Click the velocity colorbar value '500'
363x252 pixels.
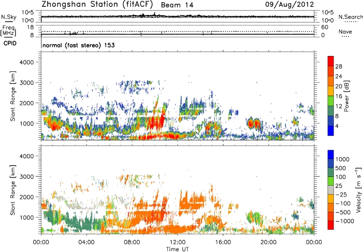[x=341, y=168]
